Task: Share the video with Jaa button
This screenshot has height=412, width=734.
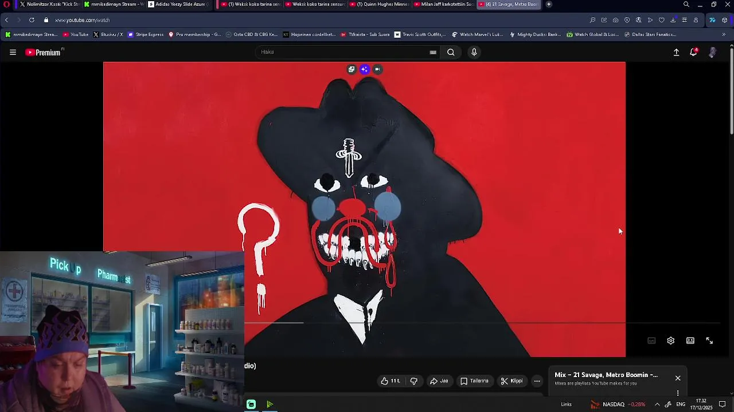Action: coord(439,381)
